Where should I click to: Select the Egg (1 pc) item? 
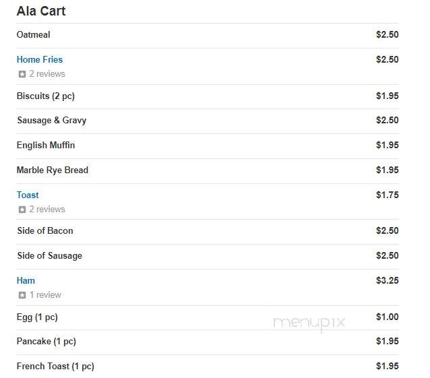pos(208,318)
